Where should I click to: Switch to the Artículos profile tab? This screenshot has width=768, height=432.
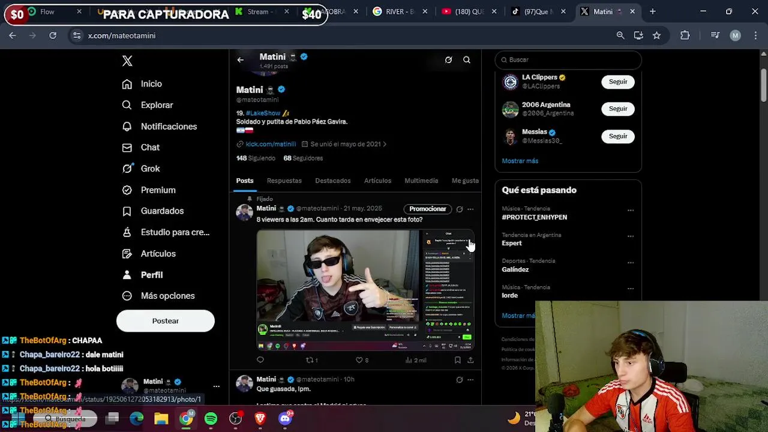[x=377, y=181]
